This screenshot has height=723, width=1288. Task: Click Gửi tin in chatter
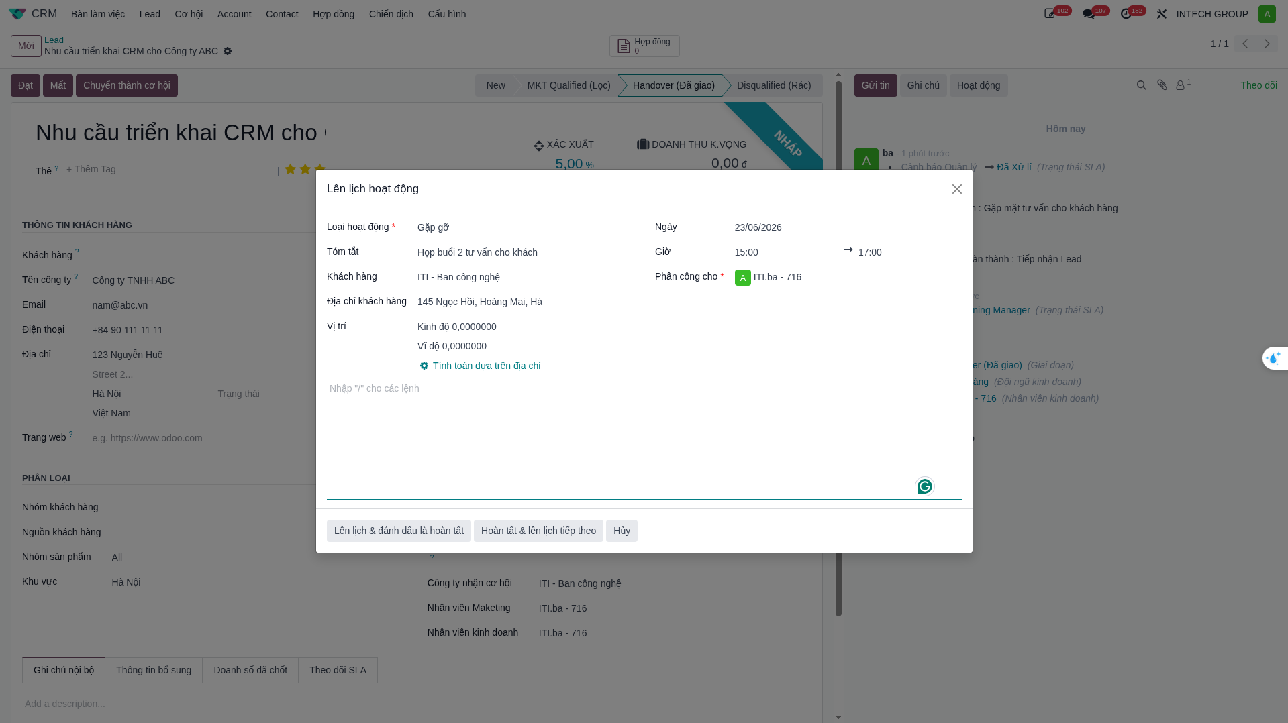875,85
